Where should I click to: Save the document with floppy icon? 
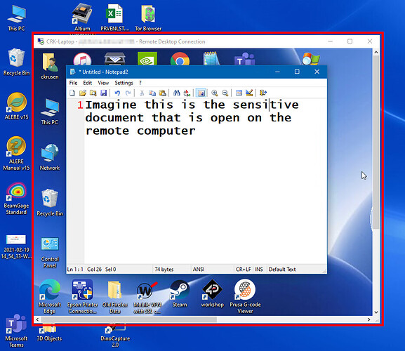click(104, 93)
